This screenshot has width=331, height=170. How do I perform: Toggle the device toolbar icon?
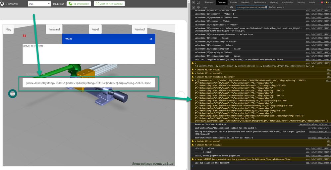point(198,2)
